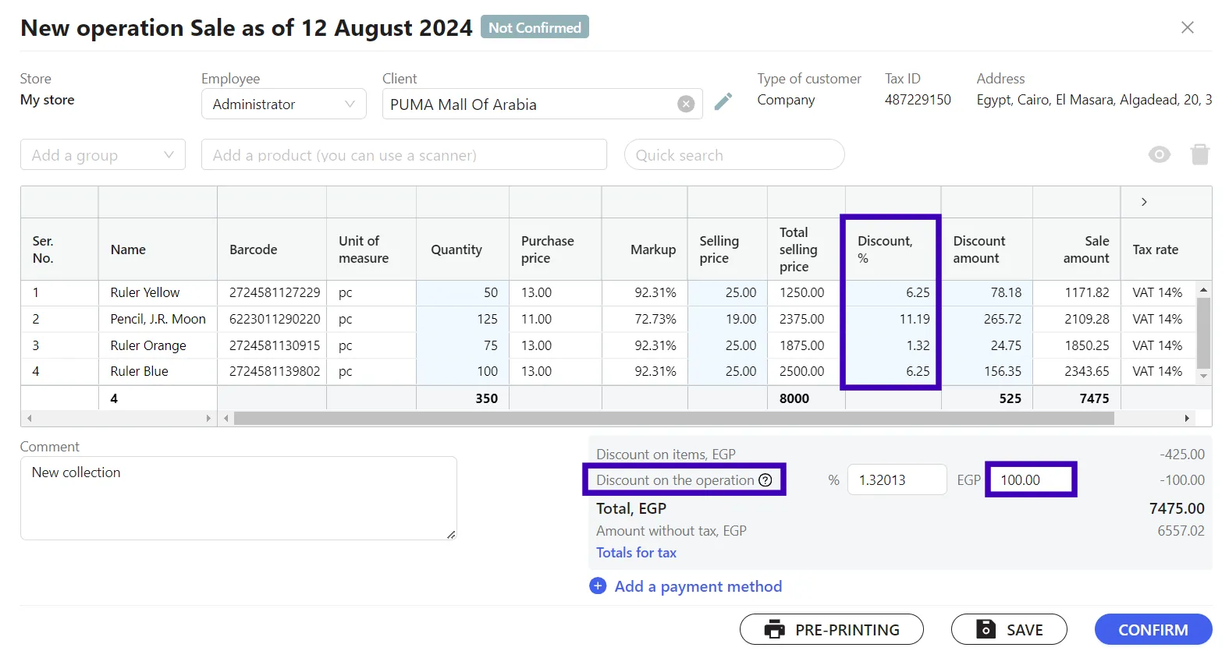Click the PRE-PRINTING button
Screen dimensions: 1229x651
pos(832,629)
